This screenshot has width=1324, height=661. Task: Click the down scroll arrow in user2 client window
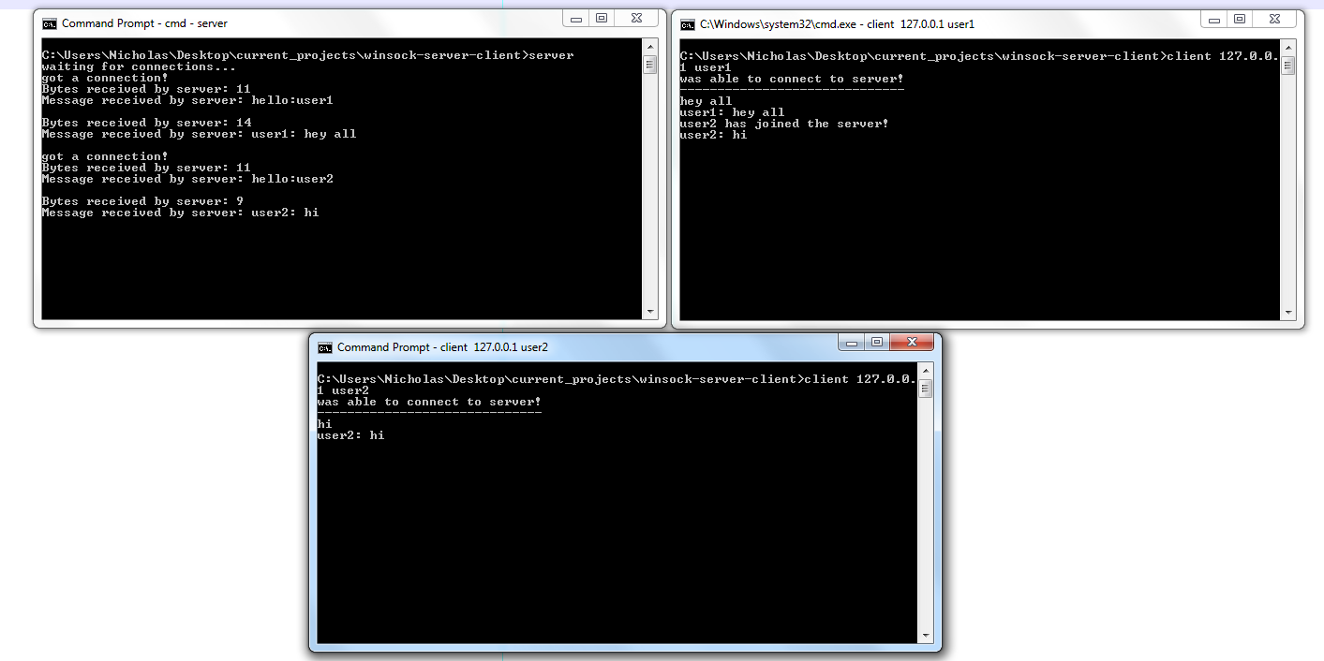point(925,637)
